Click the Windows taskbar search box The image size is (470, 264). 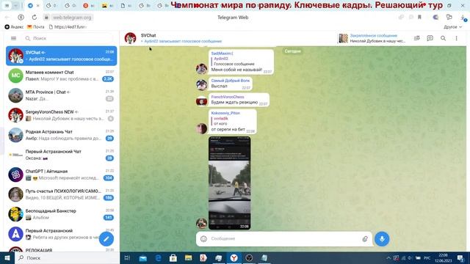[68, 257]
